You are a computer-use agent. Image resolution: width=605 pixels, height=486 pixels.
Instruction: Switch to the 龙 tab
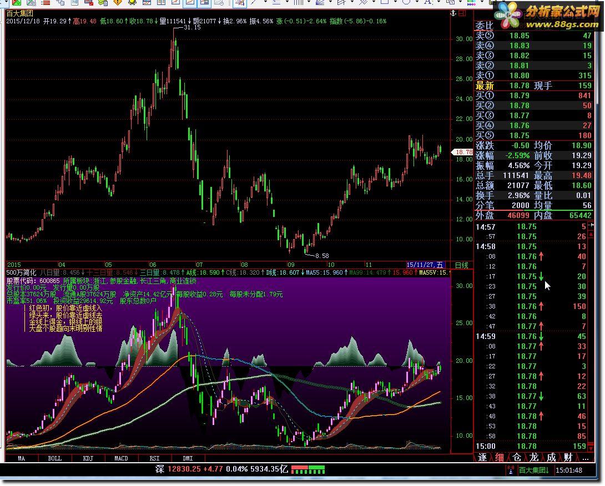tap(533, 458)
